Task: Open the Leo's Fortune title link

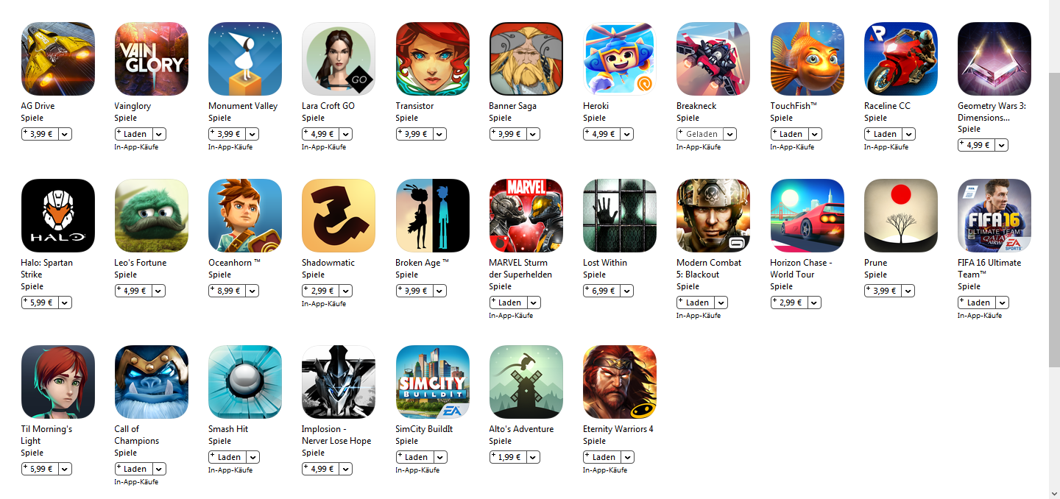Action: pos(141,263)
